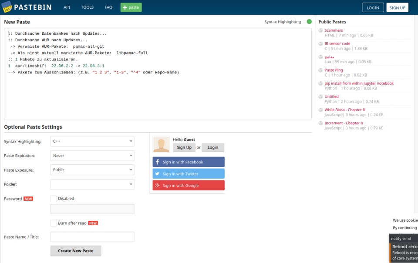Sign in with Twitter
This screenshot has height=263, width=418.
(x=188, y=173)
